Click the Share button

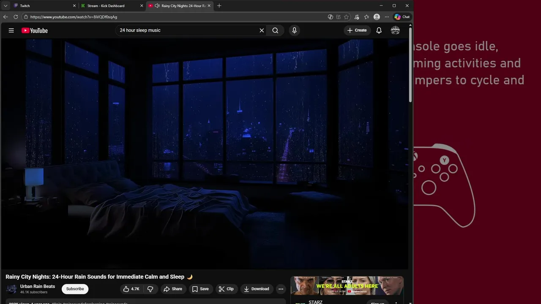[172, 289]
